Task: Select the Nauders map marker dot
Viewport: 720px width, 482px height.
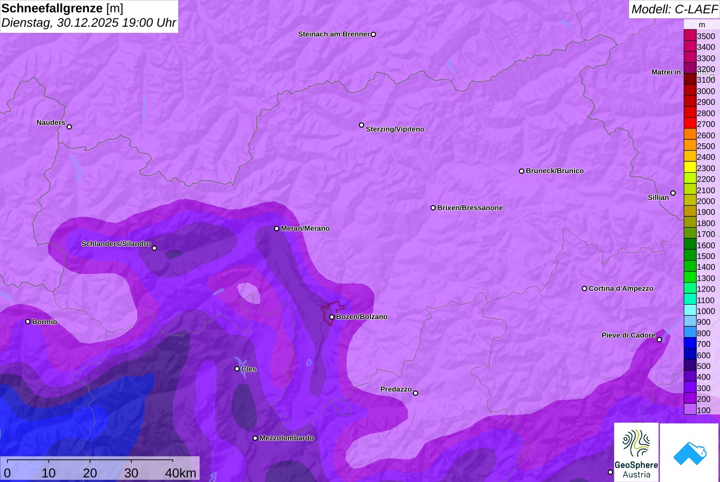Action: point(69,127)
